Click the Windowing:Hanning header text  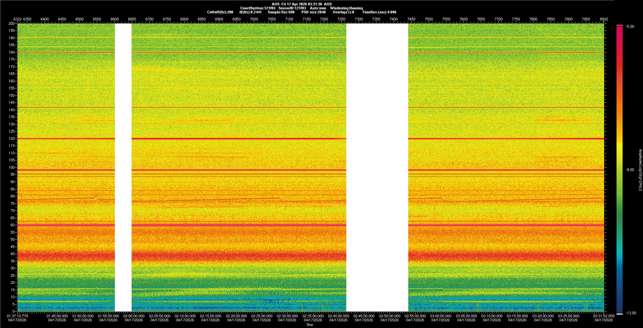click(346, 8)
